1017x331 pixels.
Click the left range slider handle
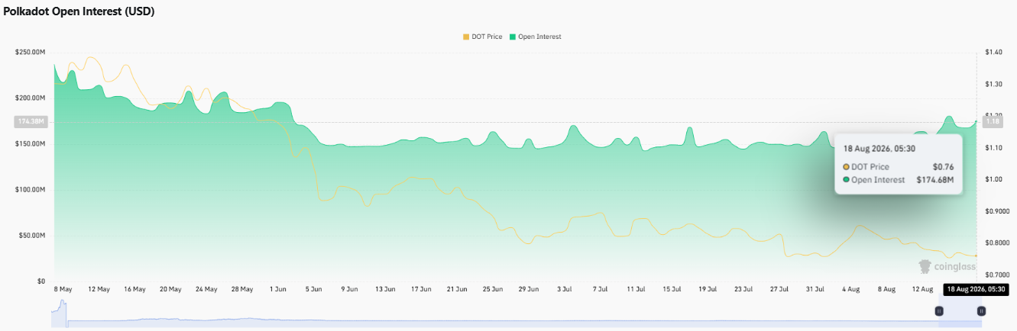tap(939, 310)
